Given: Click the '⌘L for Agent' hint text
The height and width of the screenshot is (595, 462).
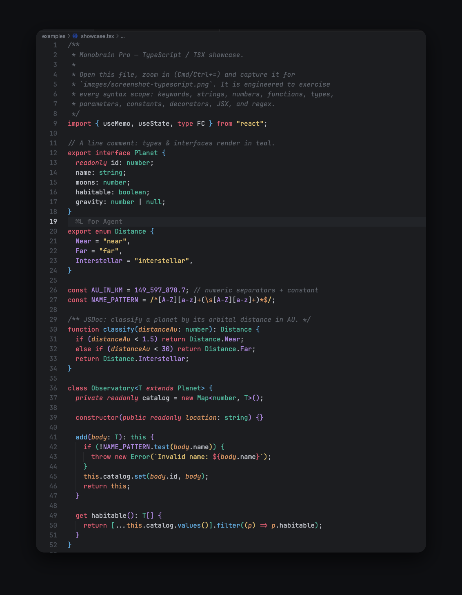Looking at the screenshot, I should (99, 221).
